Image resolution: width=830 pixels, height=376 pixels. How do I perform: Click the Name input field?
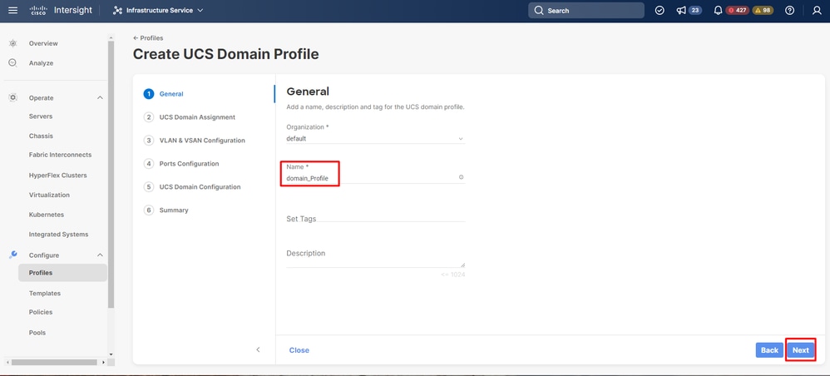pyautogui.click(x=370, y=178)
